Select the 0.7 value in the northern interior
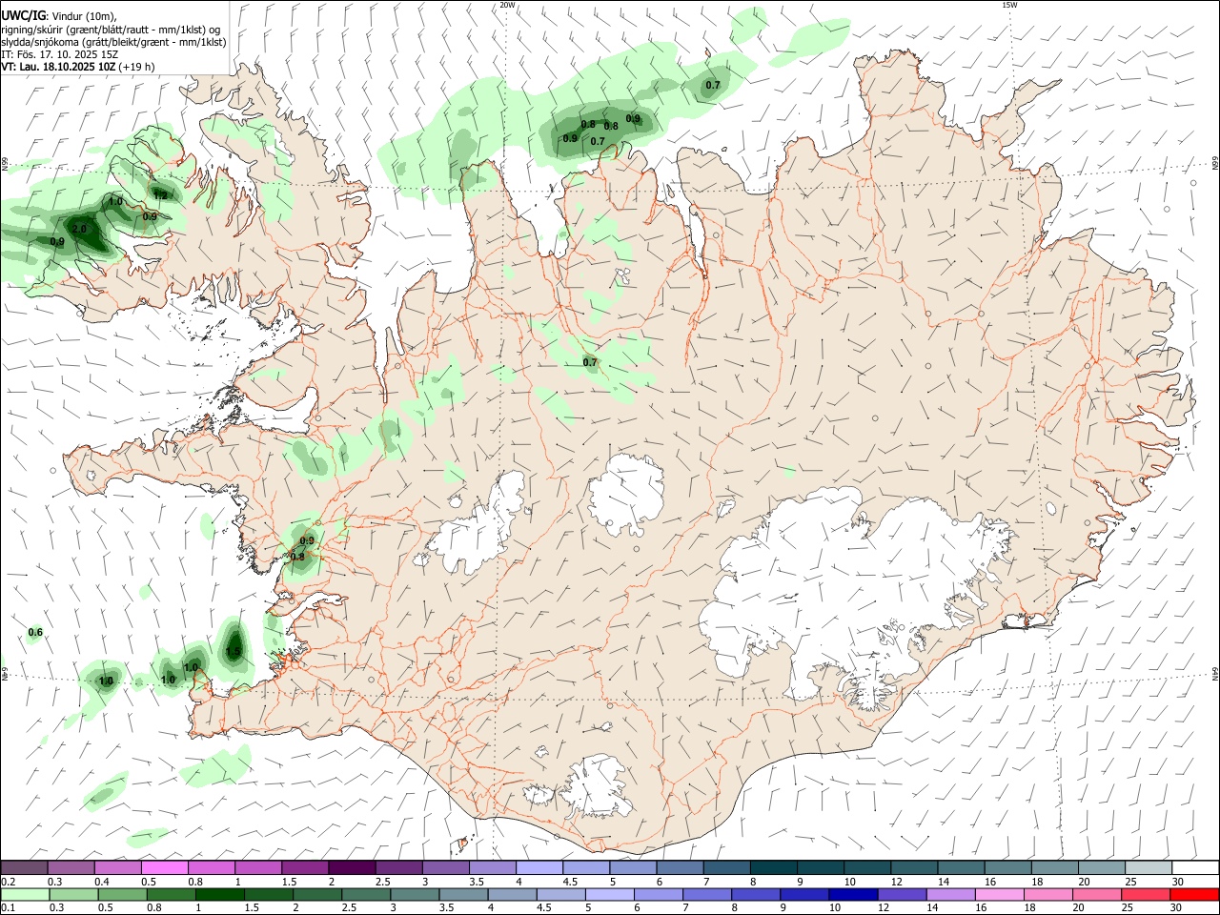Screen dimensions: 1220x915 tap(590, 362)
